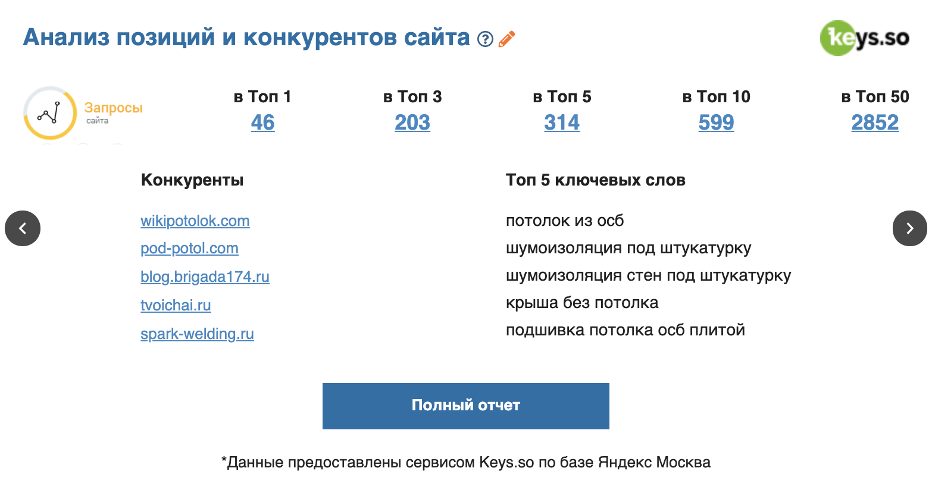
Task: Open the Top 5 count 314
Action: 561,122
